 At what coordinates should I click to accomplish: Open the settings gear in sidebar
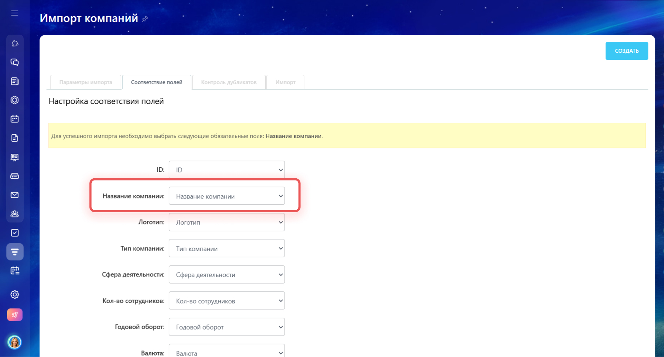15,295
